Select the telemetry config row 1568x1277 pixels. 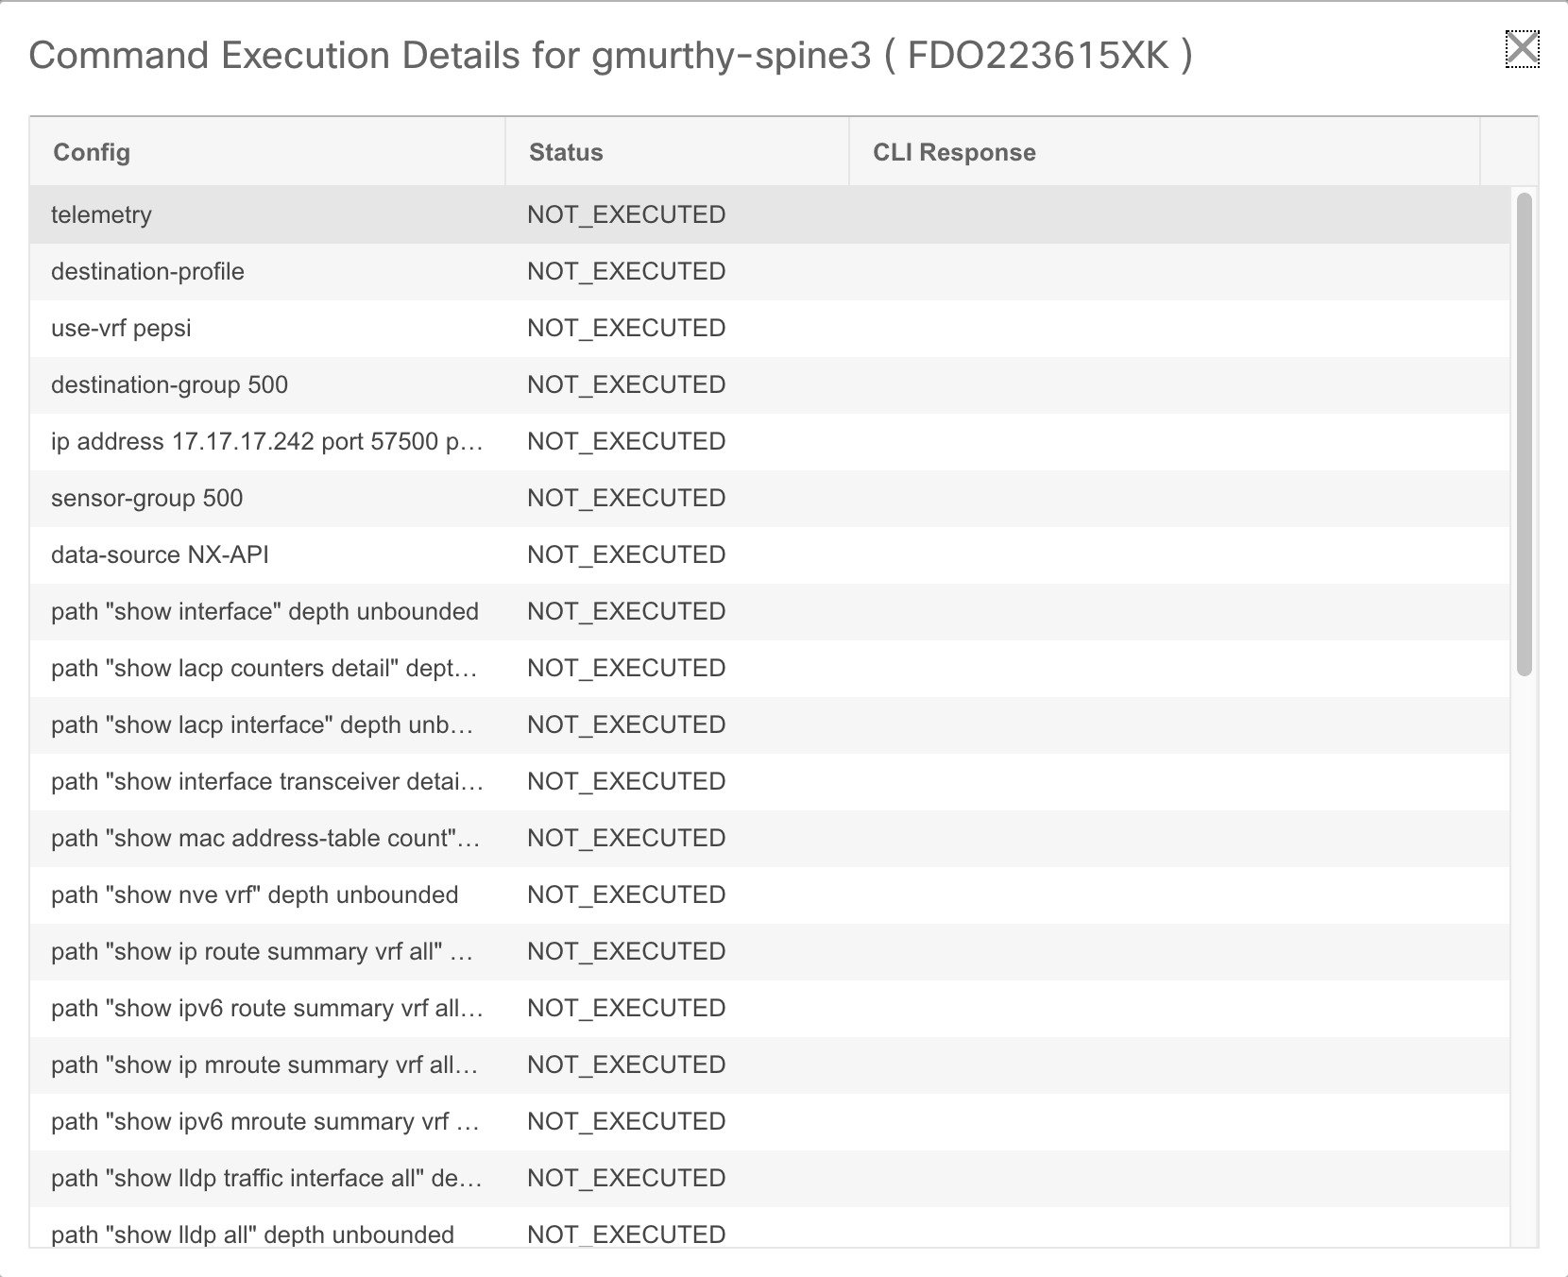coord(101,214)
